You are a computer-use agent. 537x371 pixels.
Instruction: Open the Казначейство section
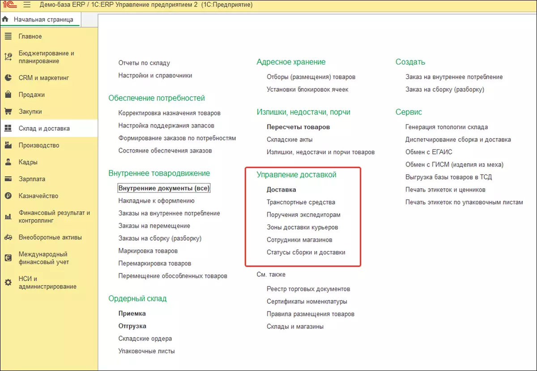point(38,196)
